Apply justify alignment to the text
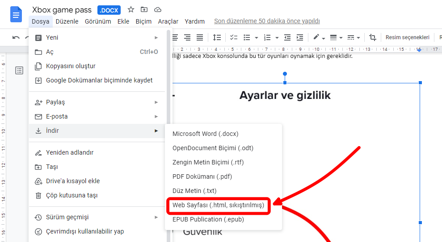Screen dimensions: 442x242 point(200,37)
